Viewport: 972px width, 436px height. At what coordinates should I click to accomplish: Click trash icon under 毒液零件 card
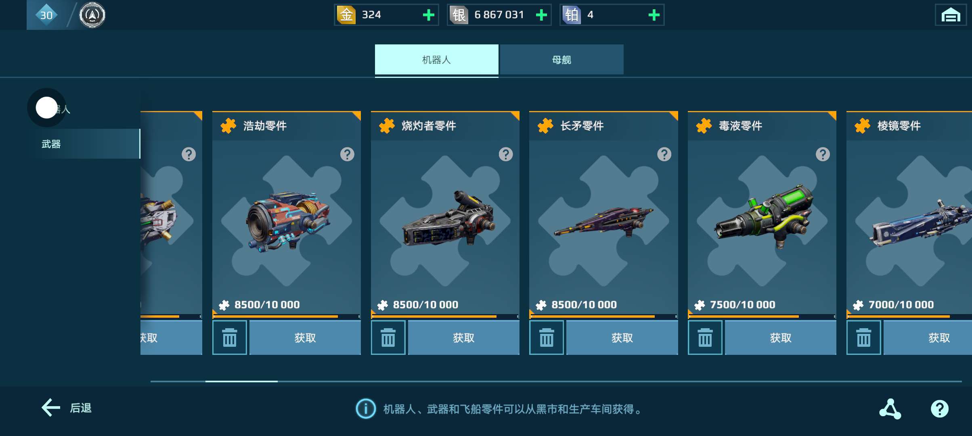705,337
